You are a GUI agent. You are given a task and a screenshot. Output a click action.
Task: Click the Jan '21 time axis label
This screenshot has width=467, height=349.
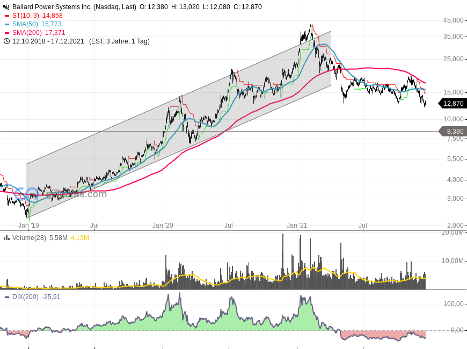(297, 226)
